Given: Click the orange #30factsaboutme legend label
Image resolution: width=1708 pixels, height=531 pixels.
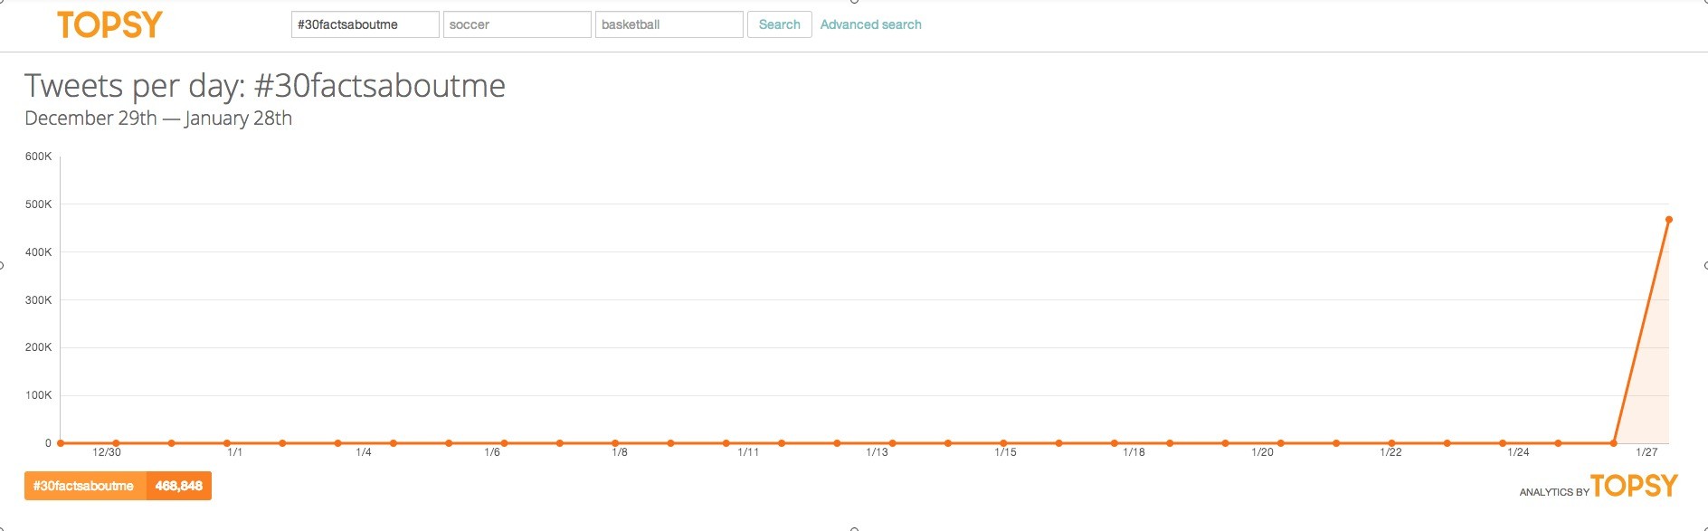Looking at the screenshot, I should [84, 486].
